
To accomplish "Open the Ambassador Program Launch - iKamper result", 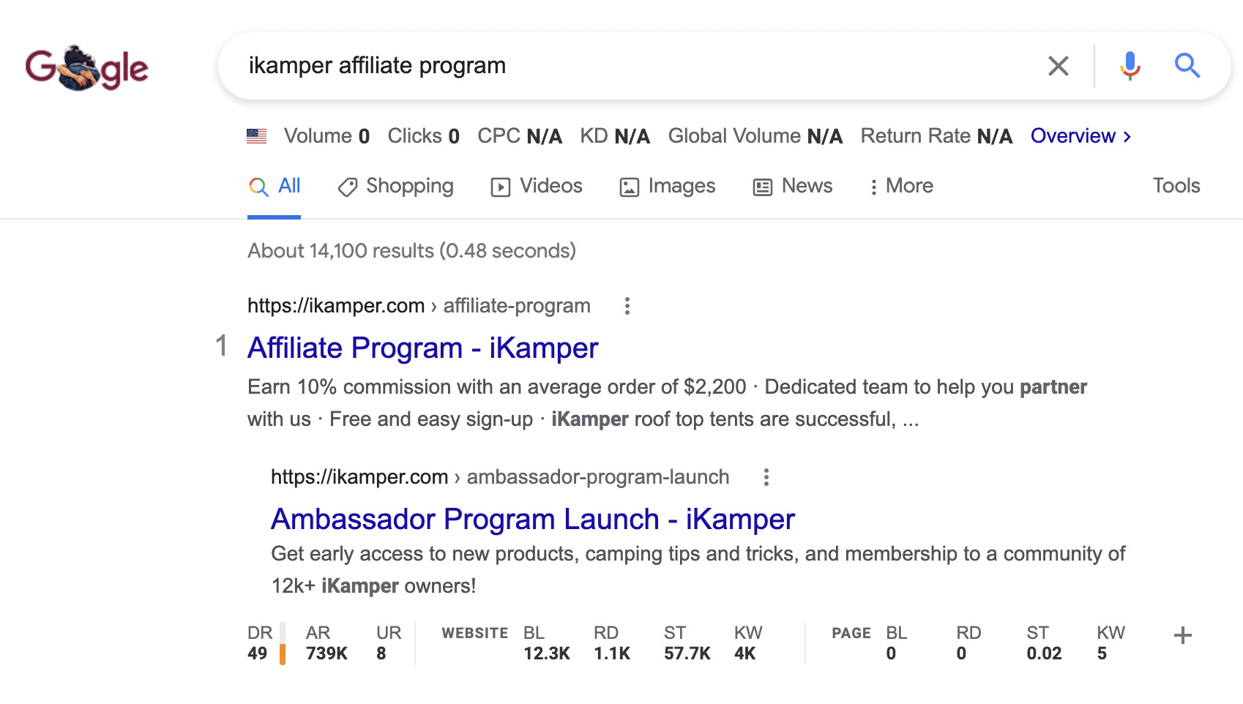I will pos(532,519).
